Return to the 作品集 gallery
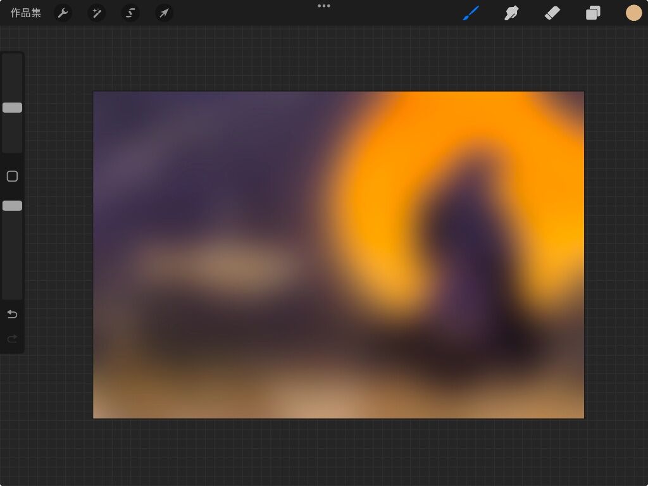648x486 pixels. pyautogui.click(x=25, y=13)
